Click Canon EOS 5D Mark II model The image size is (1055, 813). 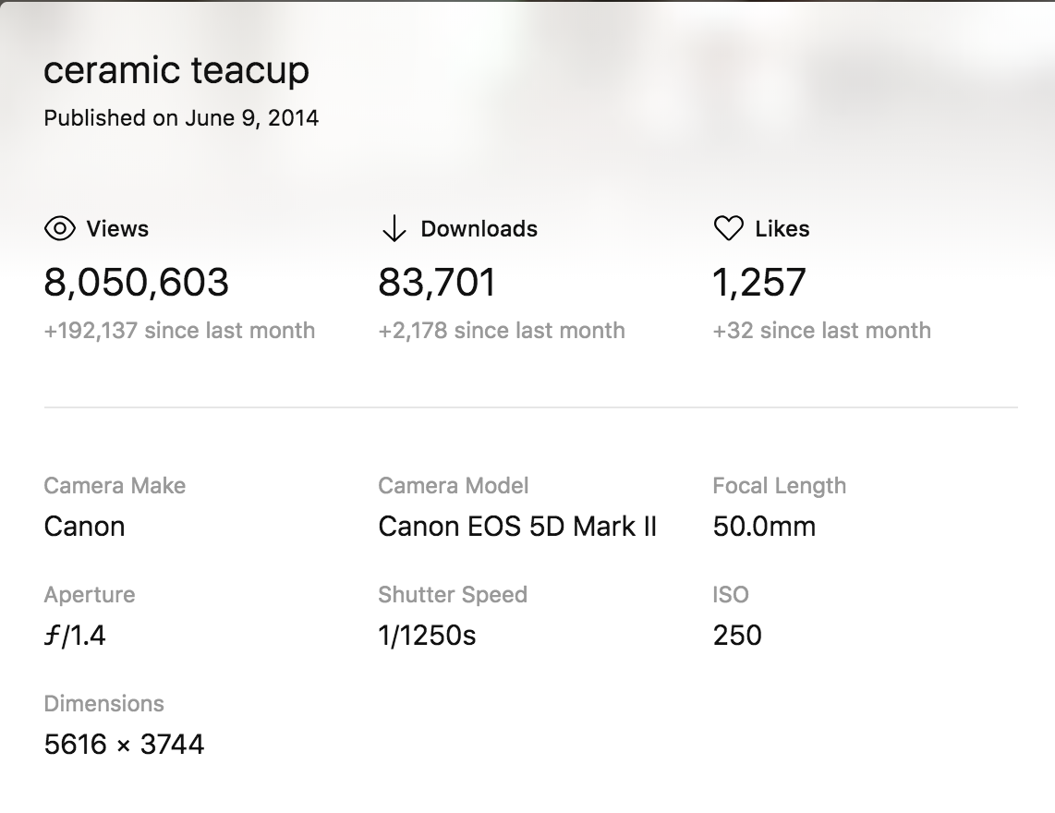pyautogui.click(x=517, y=527)
